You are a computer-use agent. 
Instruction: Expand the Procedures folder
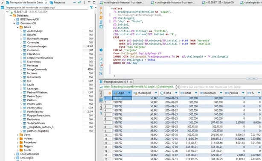[x=17, y=143]
